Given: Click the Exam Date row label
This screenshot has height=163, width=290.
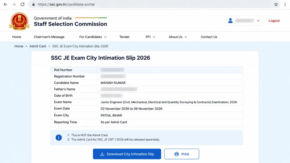Looking at the screenshot, I should point(62,108).
